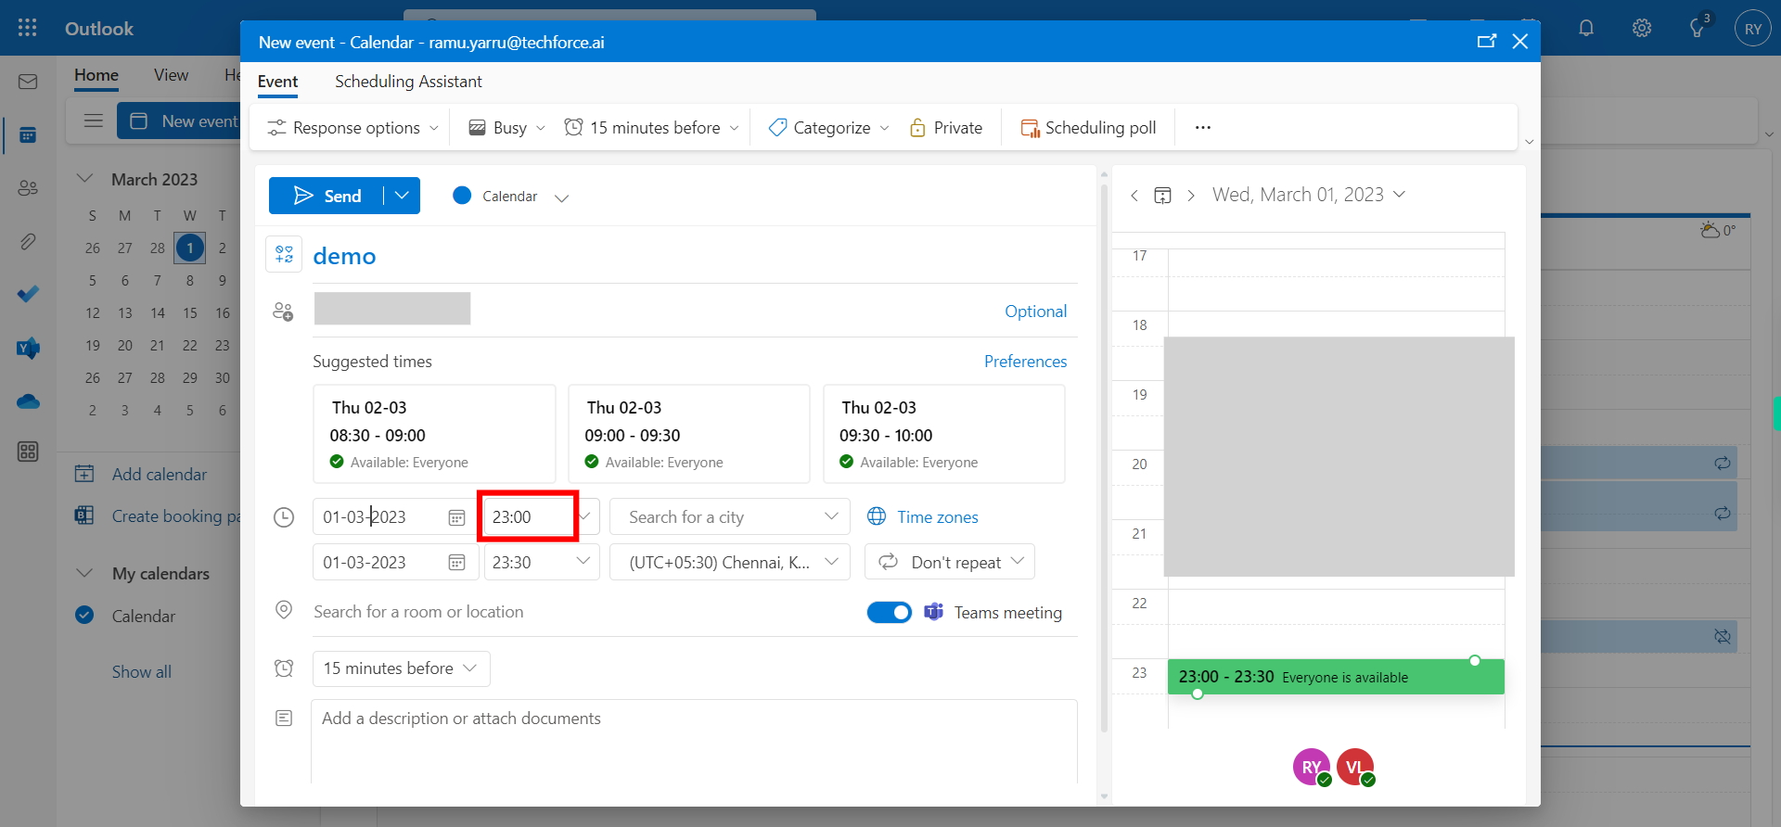Select March 15 in mini calendar
1781x827 pixels.
click(190, 313)
